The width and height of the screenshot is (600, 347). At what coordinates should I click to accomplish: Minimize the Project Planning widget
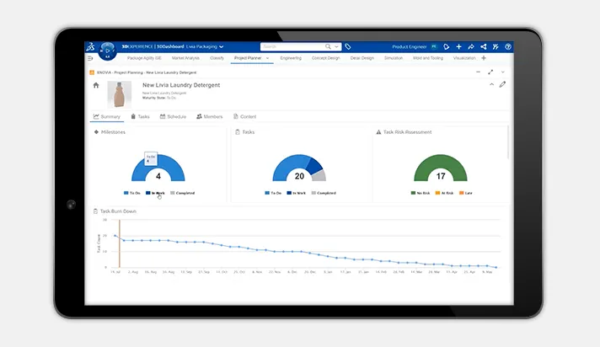click(478, 72)
